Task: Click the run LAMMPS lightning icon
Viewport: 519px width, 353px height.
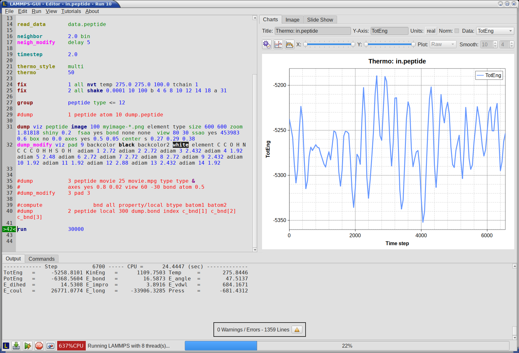Action: [28, 346]
